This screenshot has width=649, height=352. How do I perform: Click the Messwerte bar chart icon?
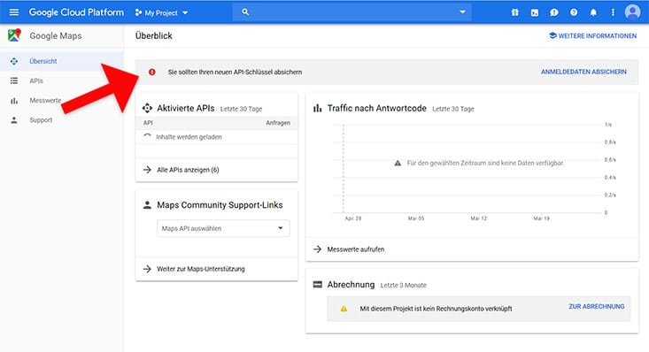click(14, 101)
